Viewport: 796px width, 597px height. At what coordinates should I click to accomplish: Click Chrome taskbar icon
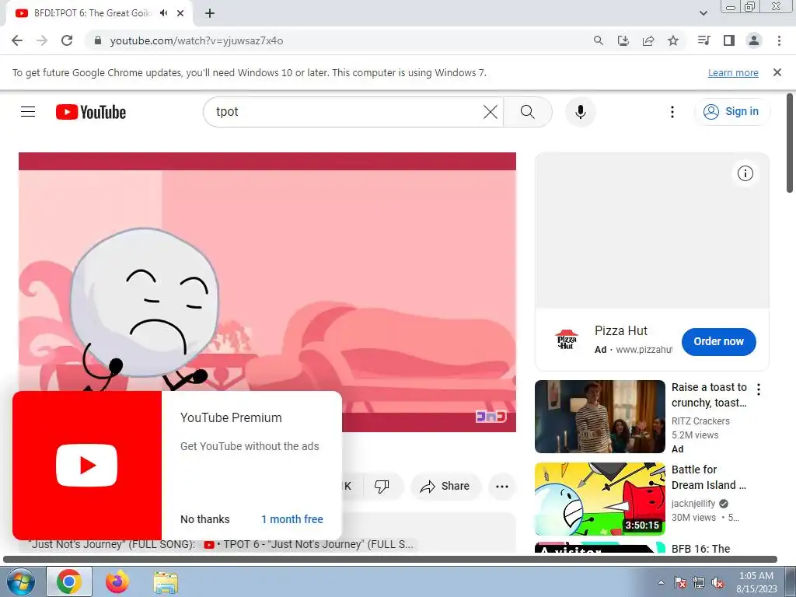[69, 581]
